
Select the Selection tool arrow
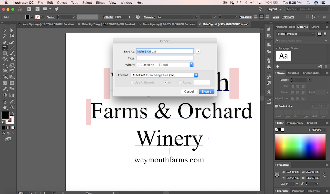(x=5, y=31)
